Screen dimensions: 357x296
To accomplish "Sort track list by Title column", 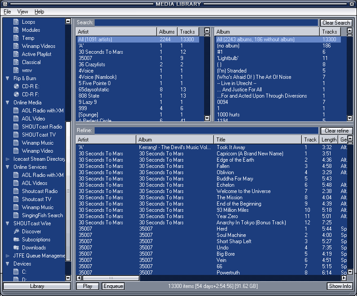I will tap(257, 140).
